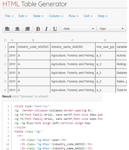Open the Edit menu
This screenshot has width=129, height=150.
point(23,16)
